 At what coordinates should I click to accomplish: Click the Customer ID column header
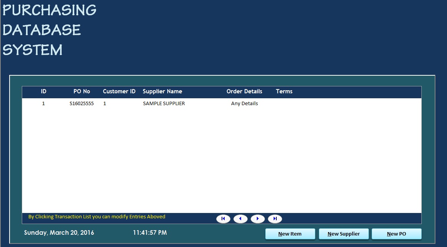119,91
